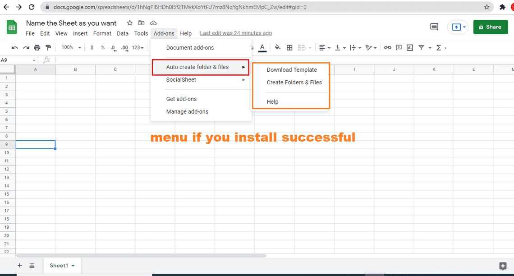This screenshot has width=514, height=276.
Task: Star this spreadsheet
Action: (130, 23)
